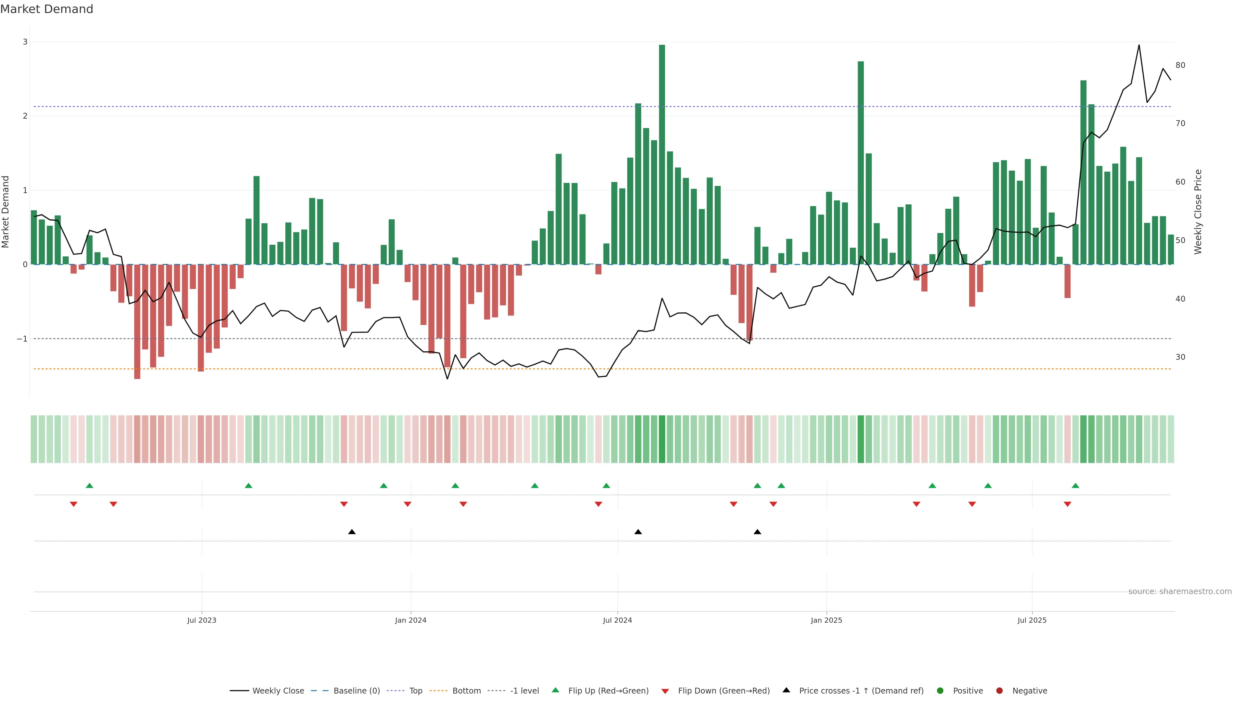Viewport: 1248px width, 702px height.
Task: Click the -1 level gray legend item
Action: [x=524, y=690]
